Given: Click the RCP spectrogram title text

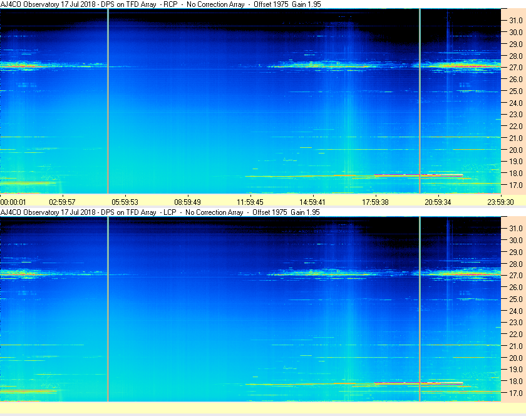Looking at the screenshot, I should pyautogui.click(x=161, y=4).
